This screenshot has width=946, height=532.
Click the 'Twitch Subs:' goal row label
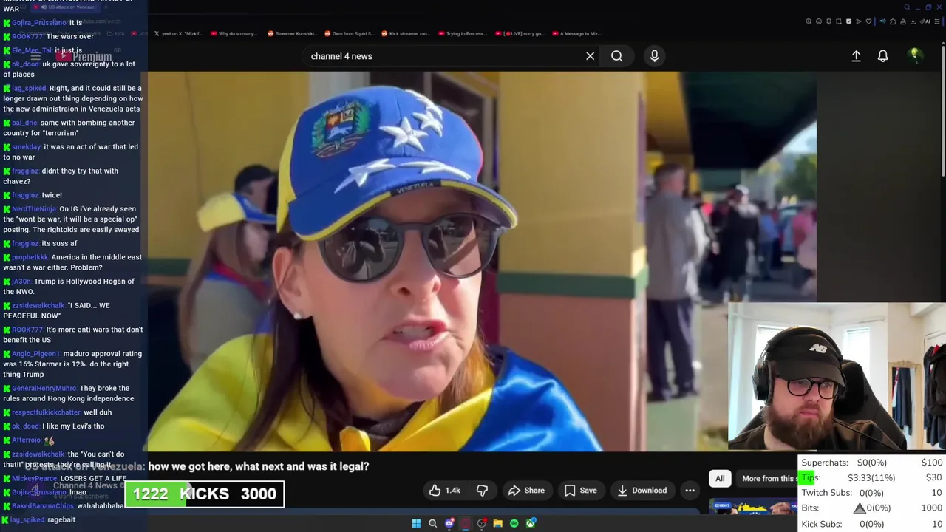coord(826,493)
